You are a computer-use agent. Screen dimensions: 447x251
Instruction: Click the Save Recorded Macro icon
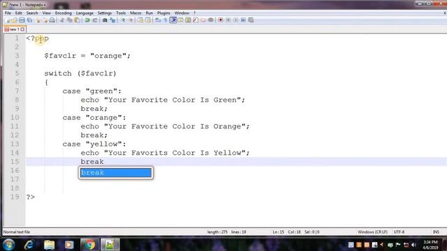[x=251, y=20]
